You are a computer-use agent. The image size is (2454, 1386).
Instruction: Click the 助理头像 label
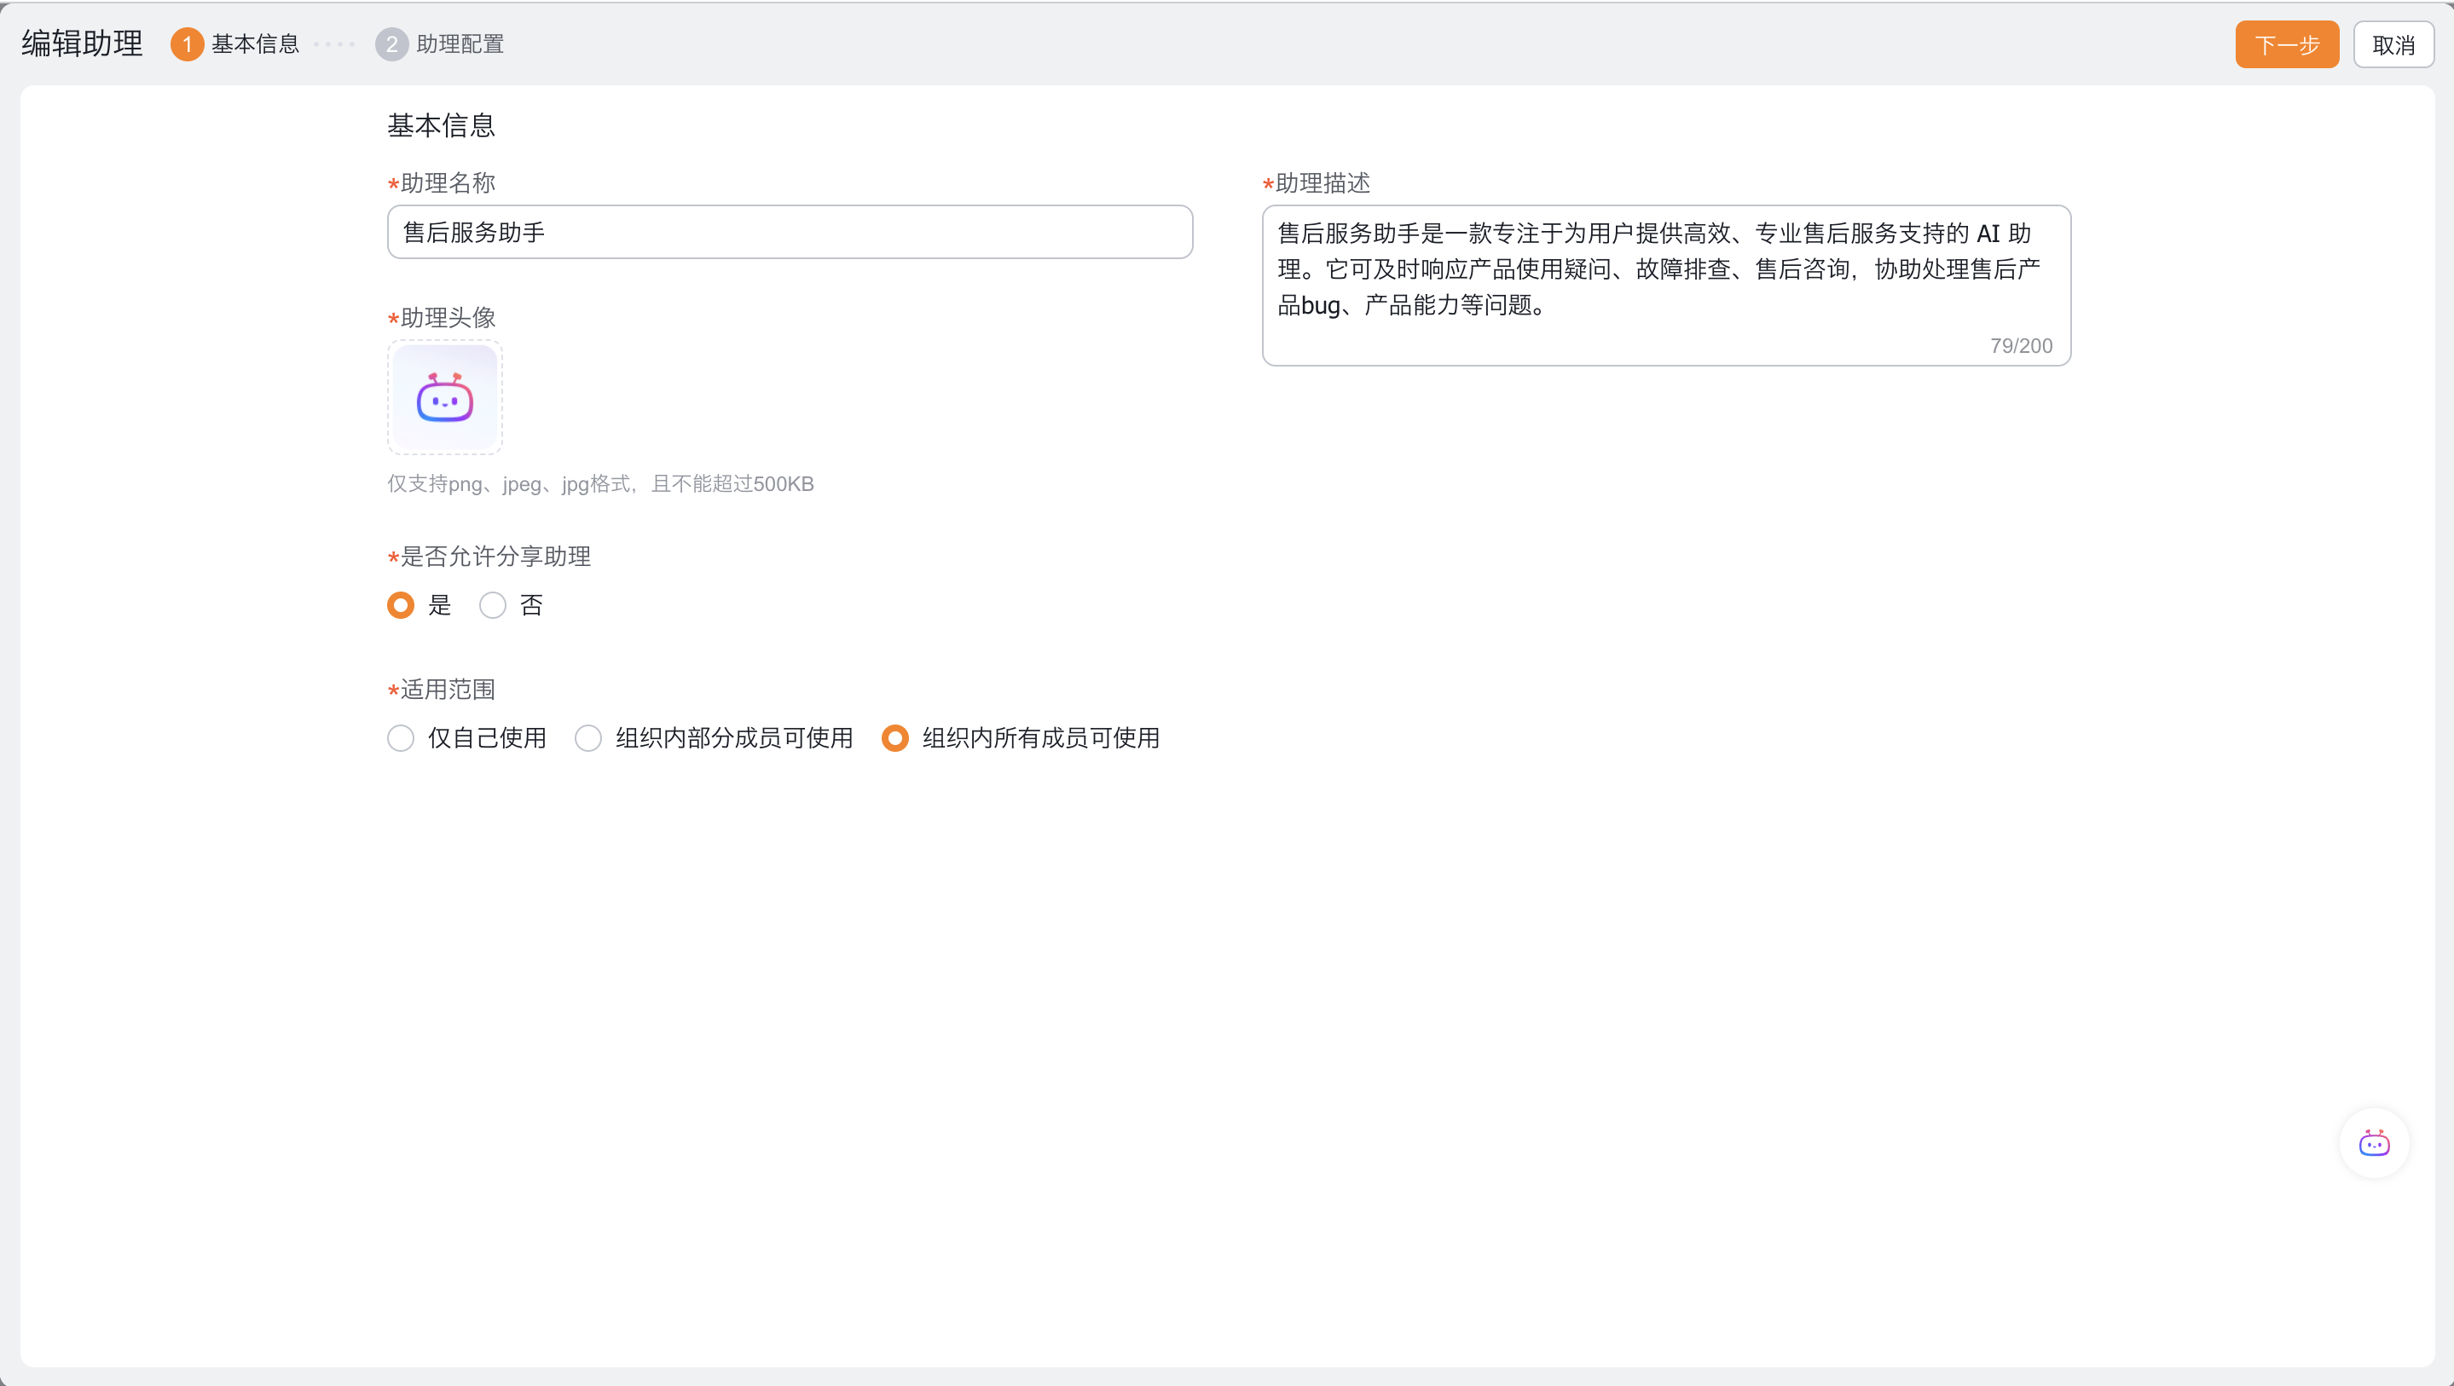point(448,317)
